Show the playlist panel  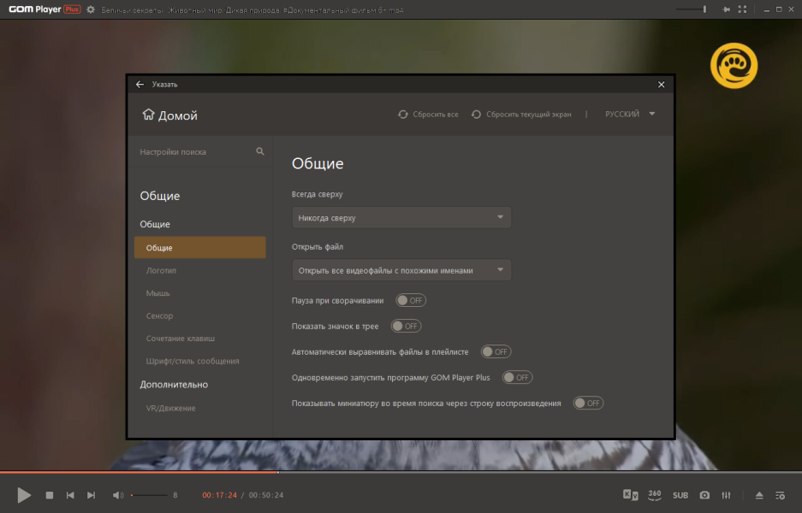780,494
